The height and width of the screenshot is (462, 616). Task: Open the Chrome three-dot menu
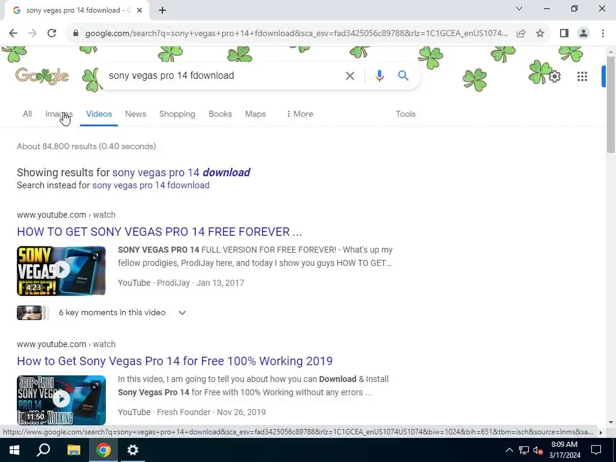click(603, 34)
